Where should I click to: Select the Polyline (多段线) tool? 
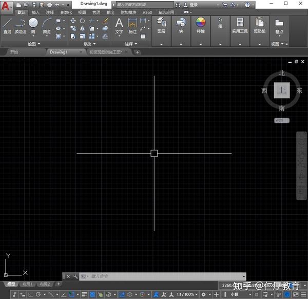click(20, 26)
